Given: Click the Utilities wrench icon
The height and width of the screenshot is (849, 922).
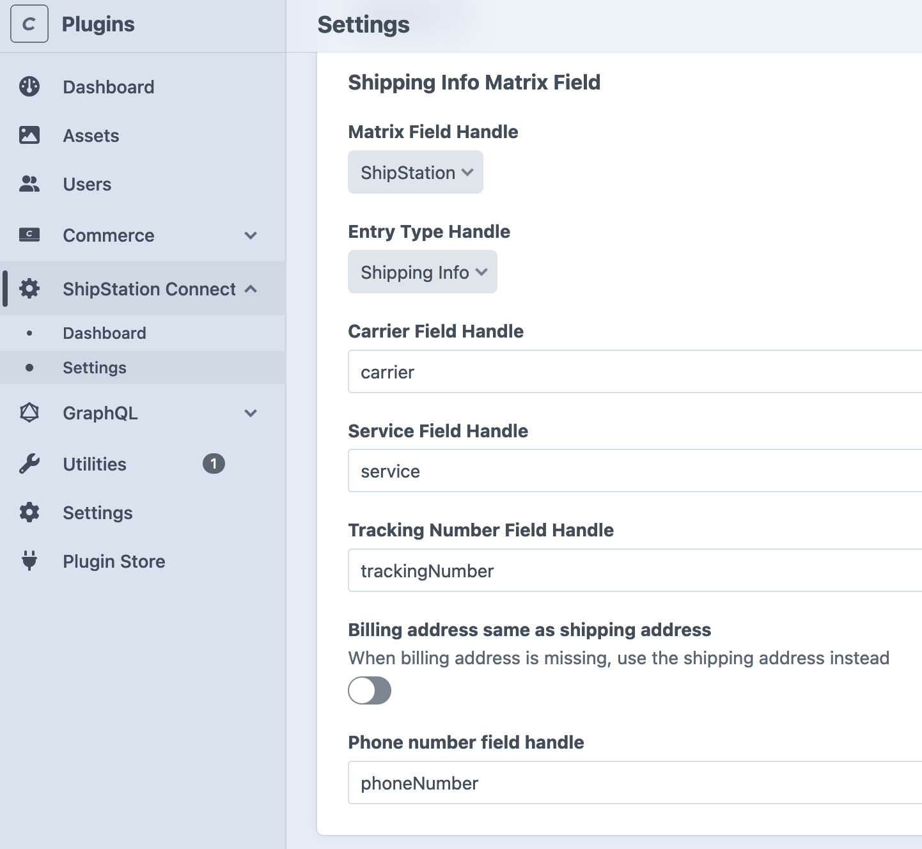Looking at the screenshot, I should [x=29, y=463].
